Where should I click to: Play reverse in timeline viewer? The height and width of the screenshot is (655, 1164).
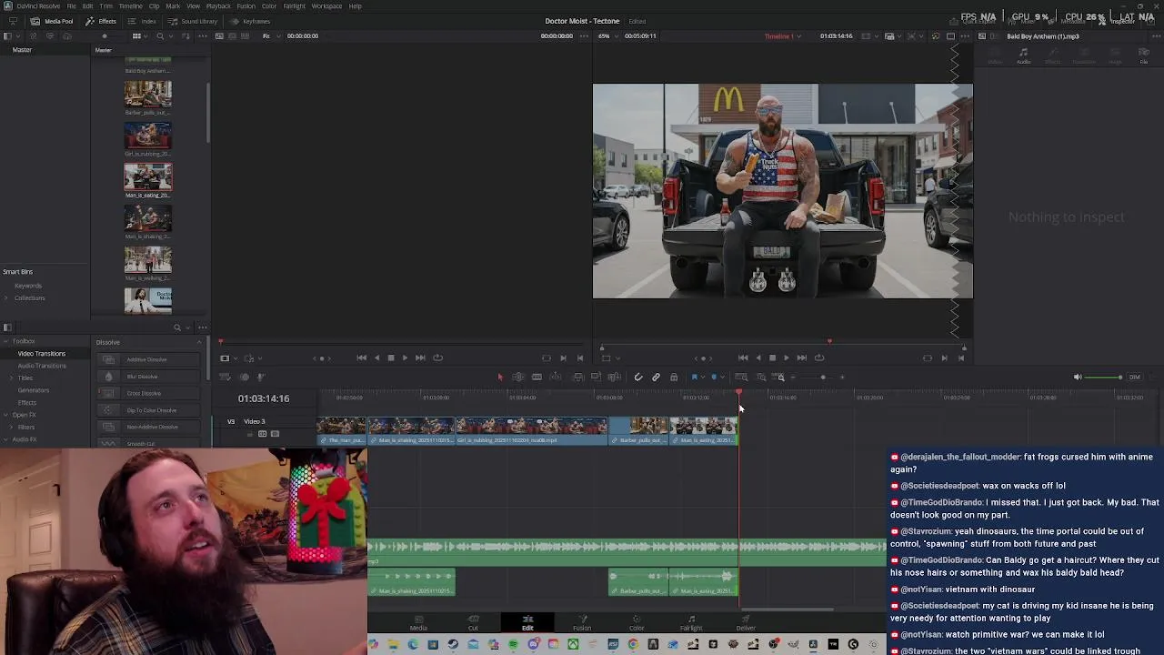click(x=758, y=358)
